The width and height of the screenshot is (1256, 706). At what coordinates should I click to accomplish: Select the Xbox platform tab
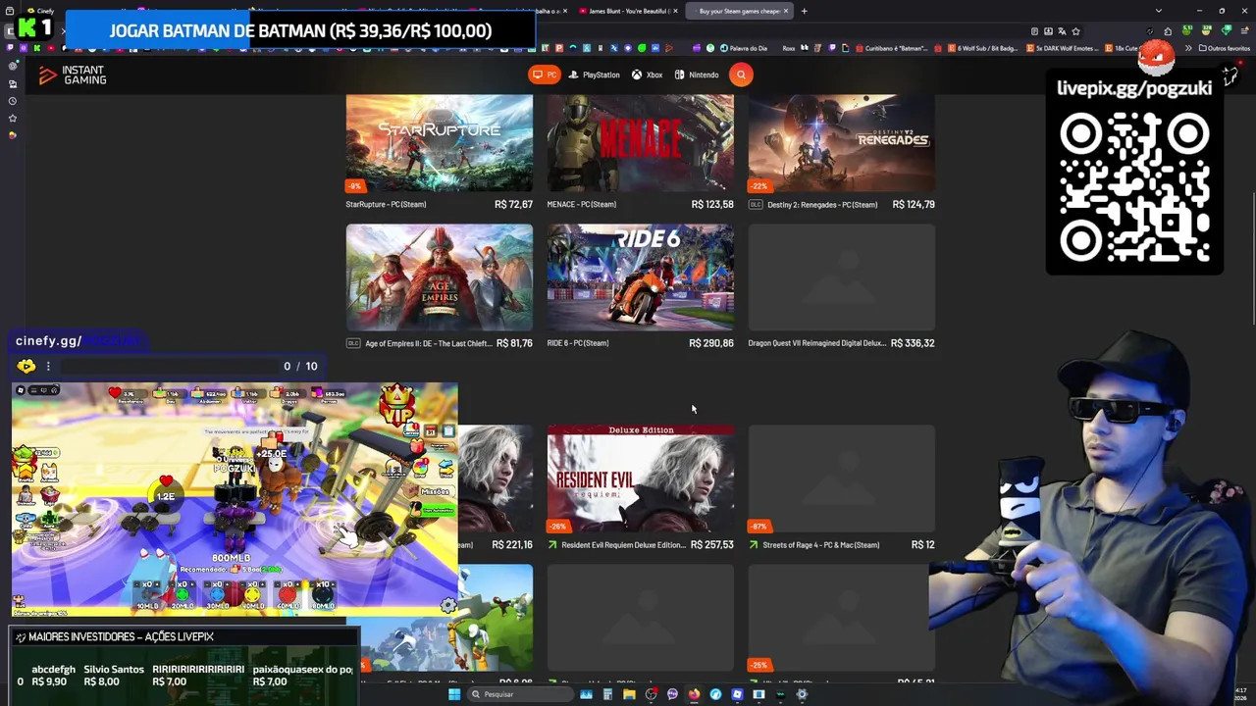pos(647,75)
